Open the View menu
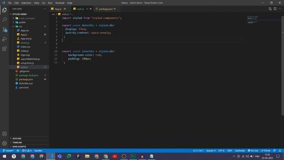This screenshot has height=160, width=284. tap(36, 3)
